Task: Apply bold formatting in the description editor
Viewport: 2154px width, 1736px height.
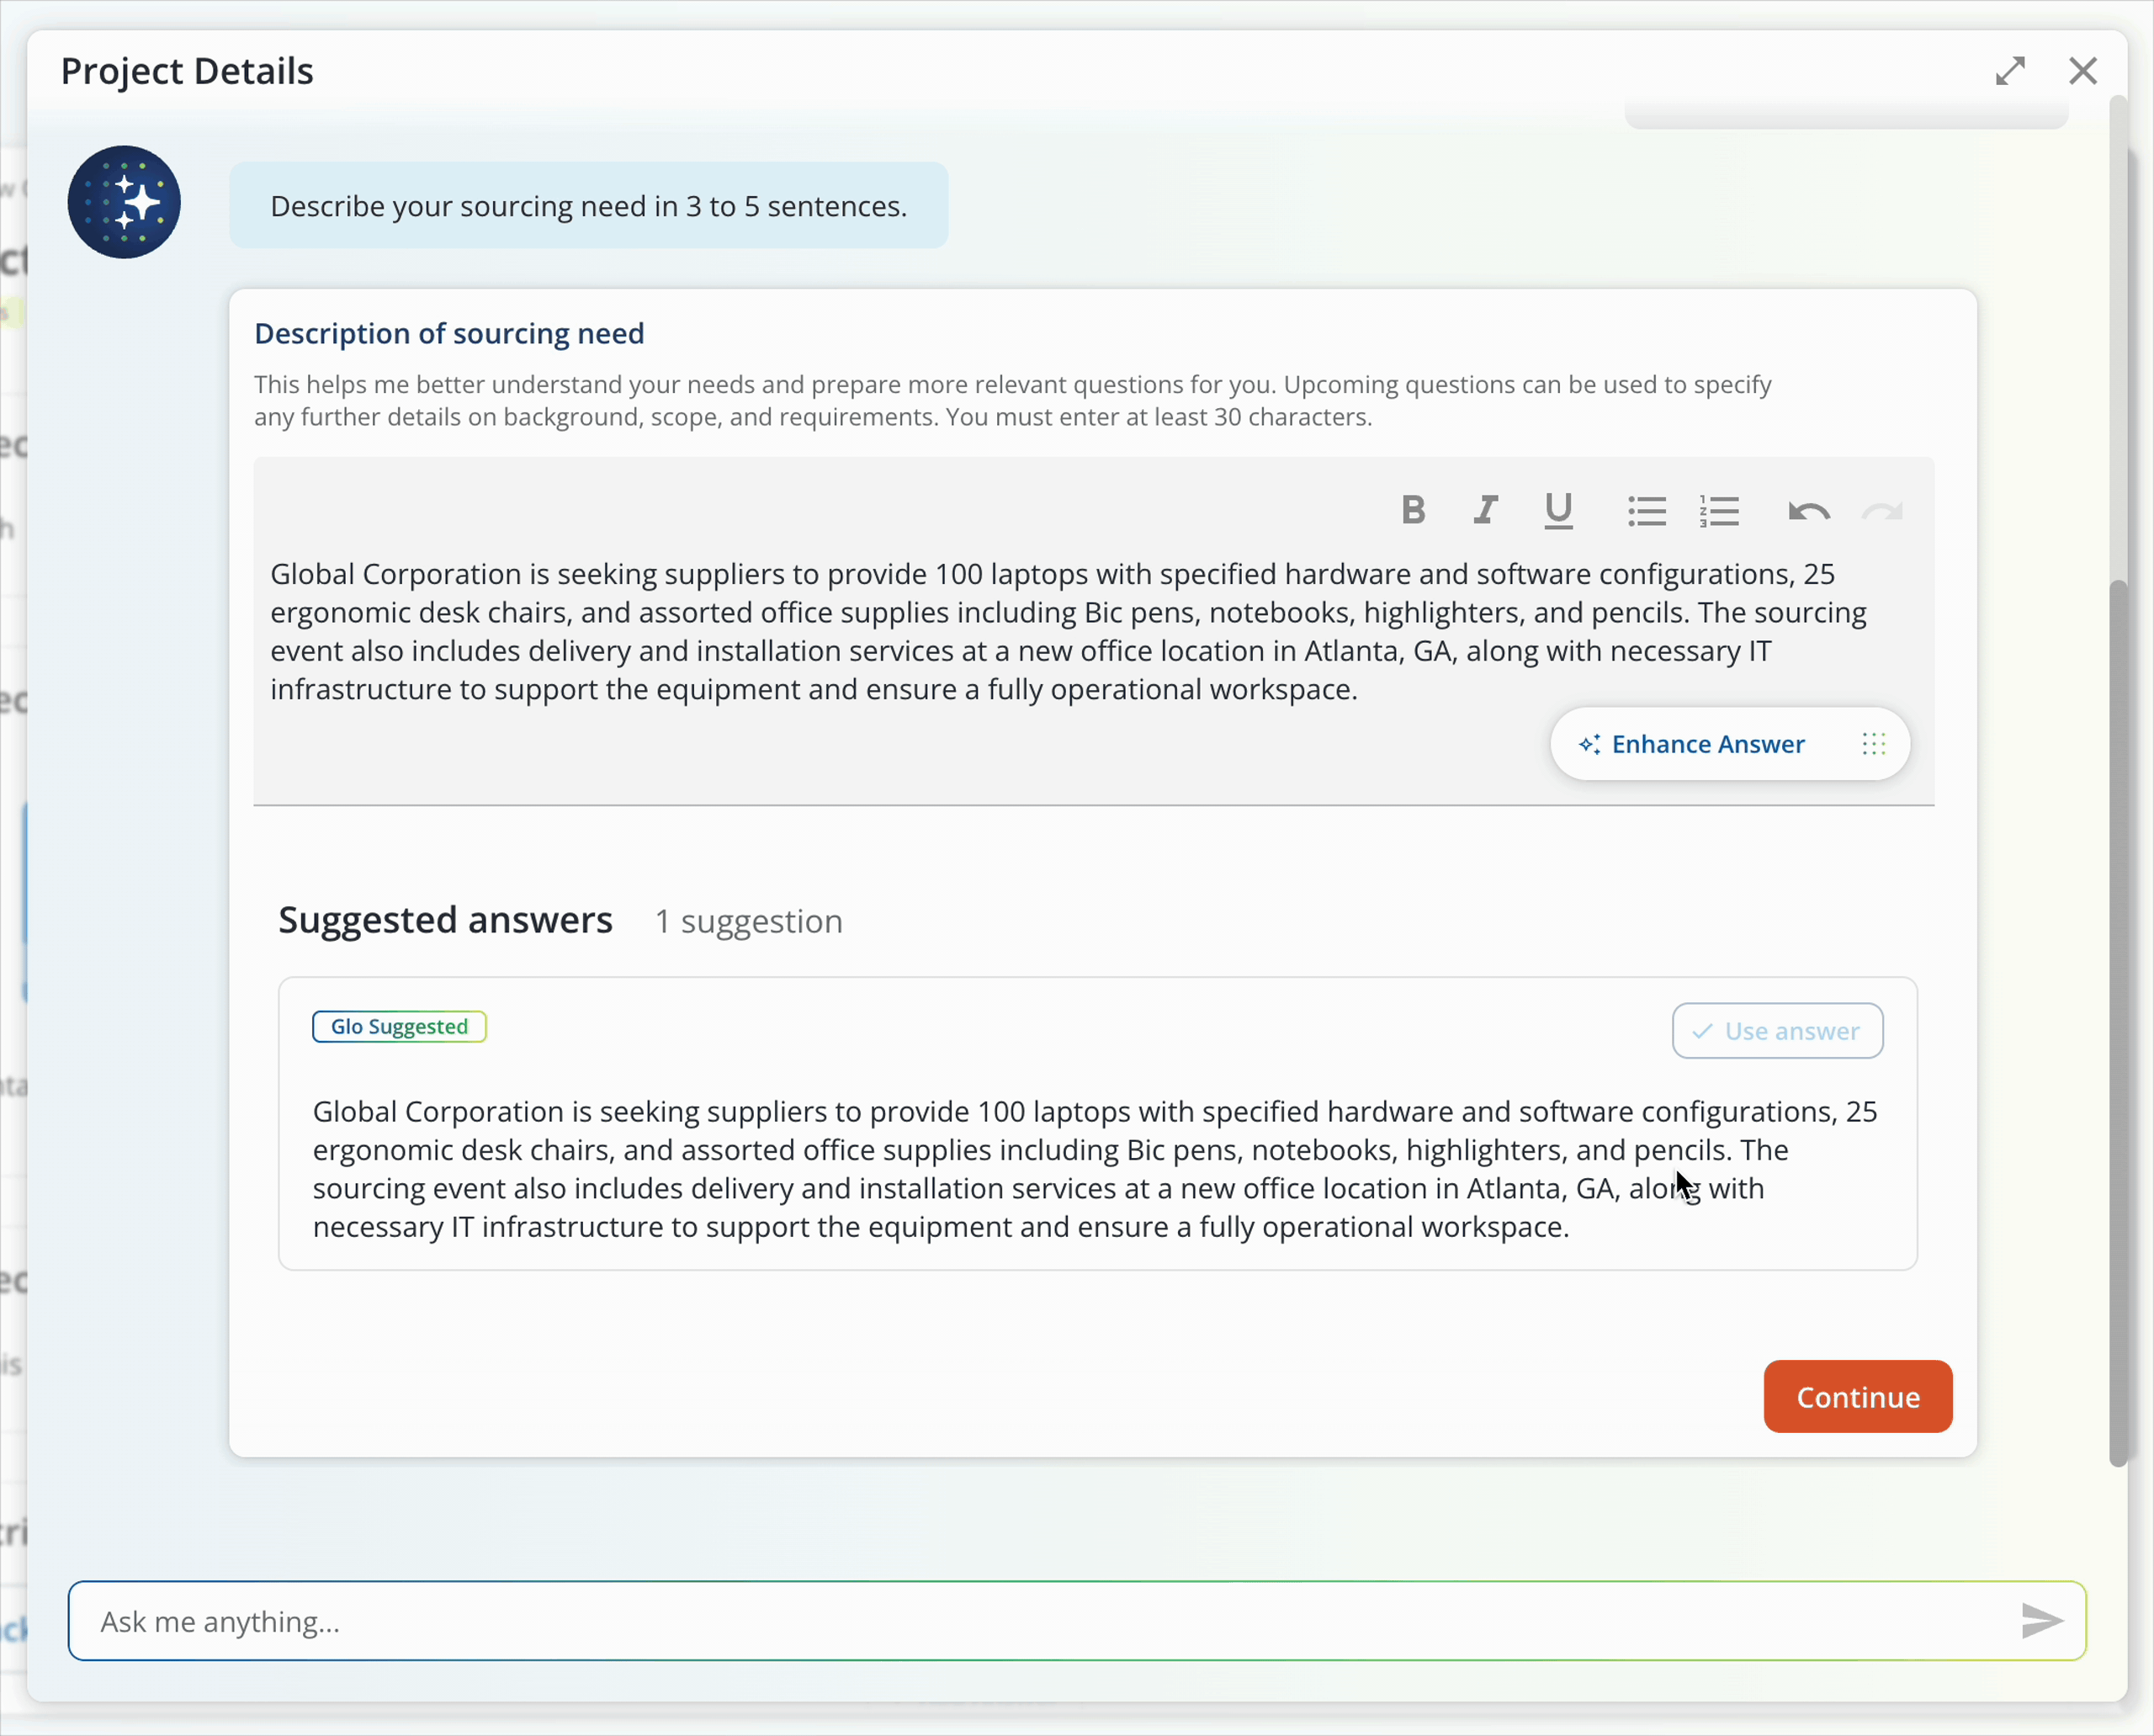Action: pos(1413,510)
